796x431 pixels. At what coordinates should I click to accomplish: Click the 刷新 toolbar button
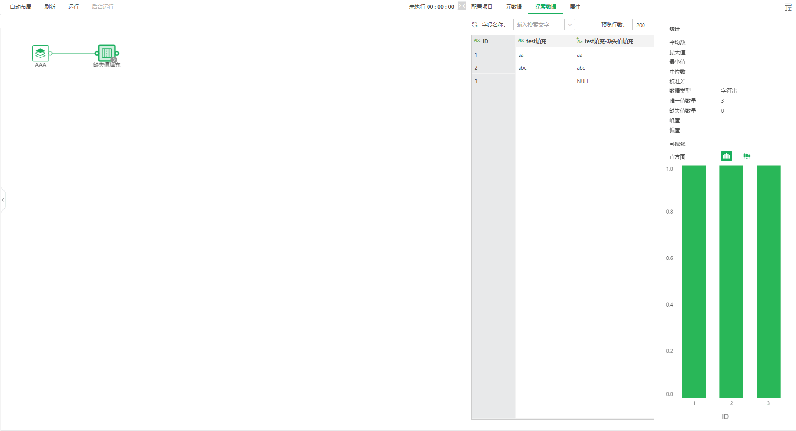50,7
